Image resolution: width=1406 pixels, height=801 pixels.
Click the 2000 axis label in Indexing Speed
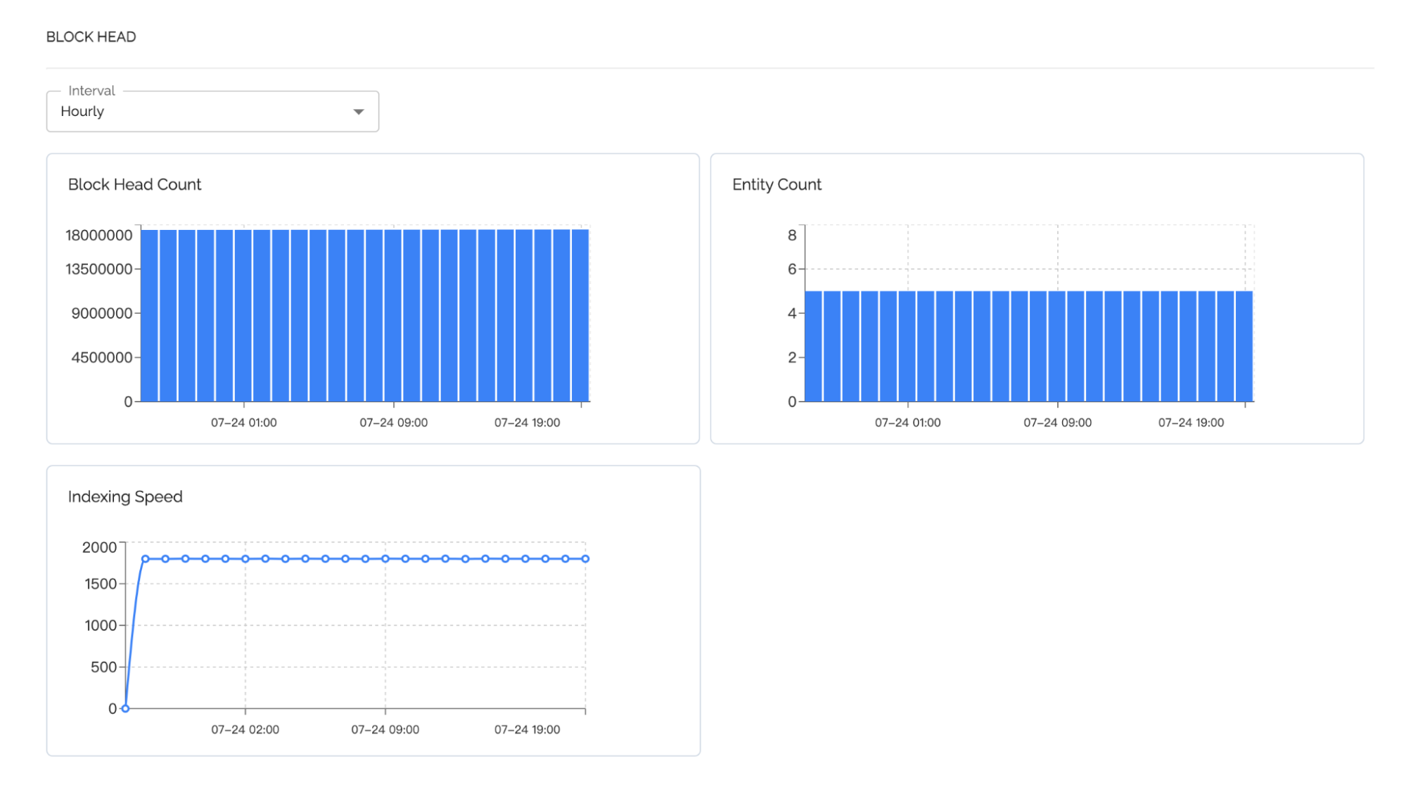click(99, 547)
